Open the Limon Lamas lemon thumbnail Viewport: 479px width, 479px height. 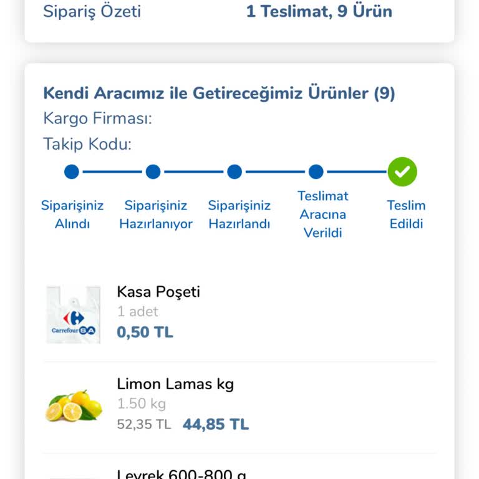pos(73,406)
